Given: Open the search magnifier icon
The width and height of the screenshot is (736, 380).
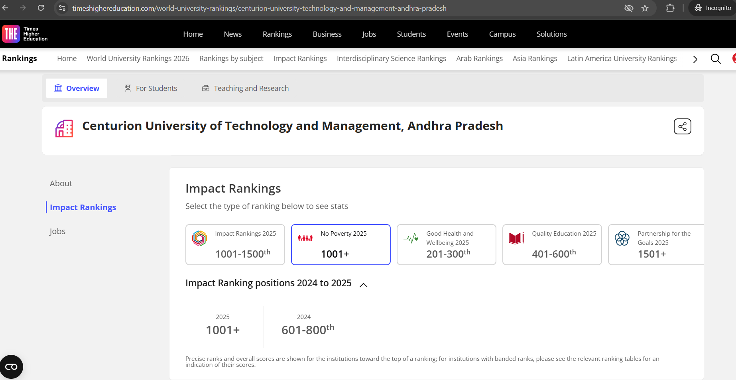Looking at the screenshot, I should point(715,59).
